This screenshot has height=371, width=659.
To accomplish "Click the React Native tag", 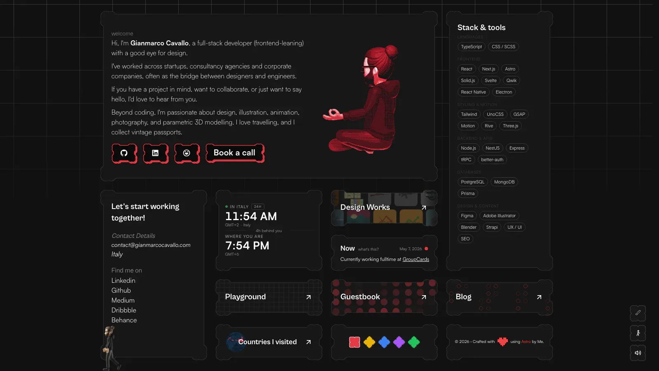I will click(x=473, y=92).
